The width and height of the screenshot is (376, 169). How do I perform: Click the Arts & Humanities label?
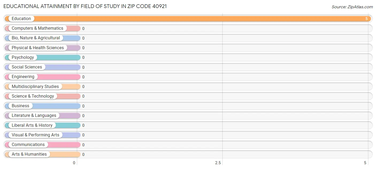(x=29, y=154)
